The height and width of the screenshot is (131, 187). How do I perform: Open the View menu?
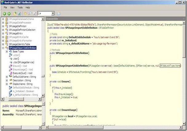tap(13, 7)
